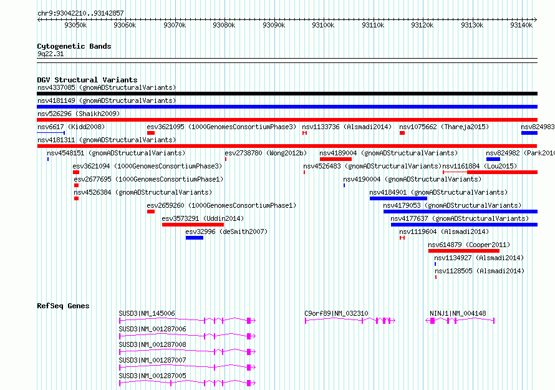Click the red esv2659260 variant block
Image resolution: width=555 pixels, height=390 pixels.
pos(151,212)
